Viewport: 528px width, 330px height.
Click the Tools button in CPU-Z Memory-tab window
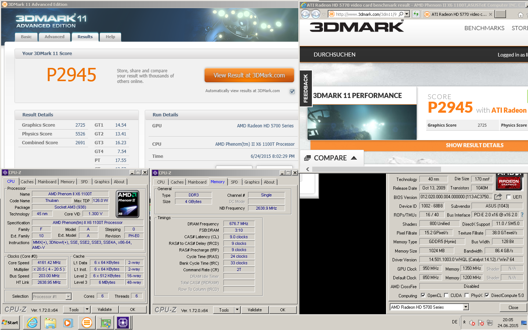coord(224,310)
